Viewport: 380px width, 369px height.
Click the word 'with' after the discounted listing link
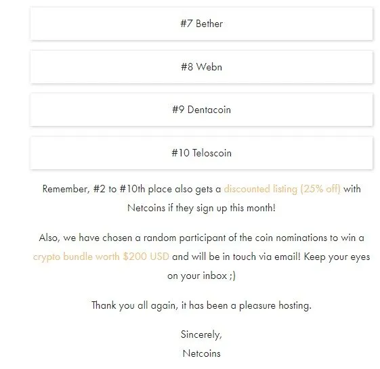(x=352, y=189)
